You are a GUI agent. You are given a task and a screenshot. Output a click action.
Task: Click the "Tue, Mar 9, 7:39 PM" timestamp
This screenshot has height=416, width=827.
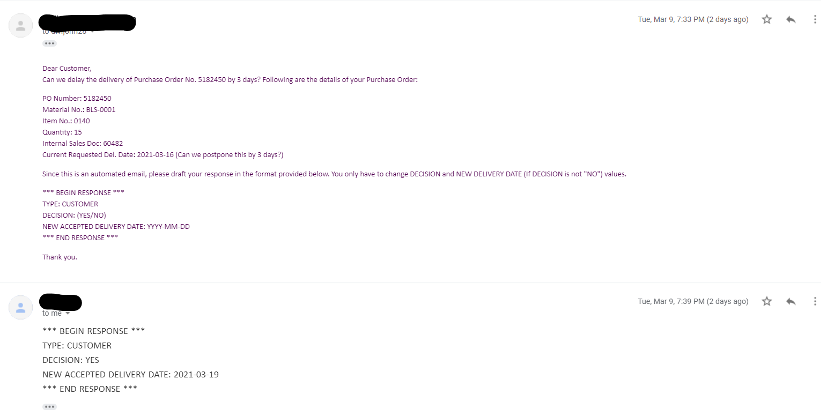[692, 301]
